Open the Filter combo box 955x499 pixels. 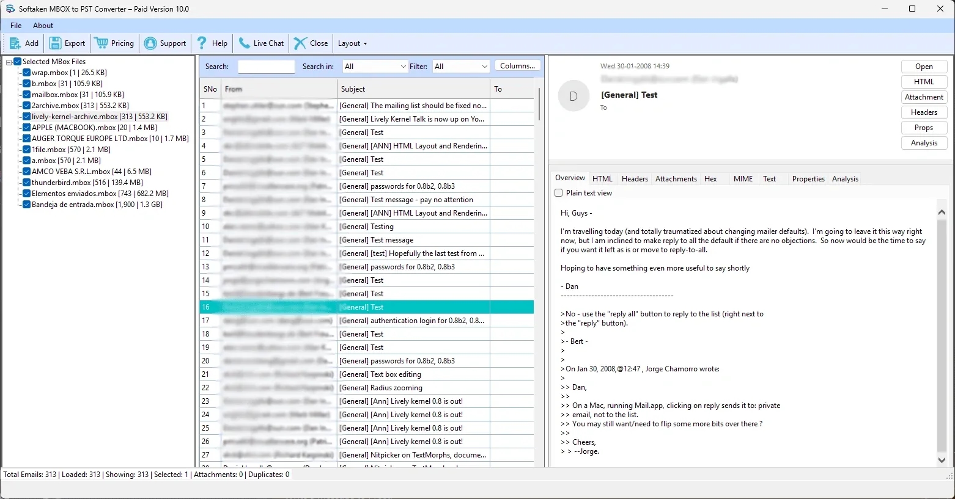[x=461, y=67]
